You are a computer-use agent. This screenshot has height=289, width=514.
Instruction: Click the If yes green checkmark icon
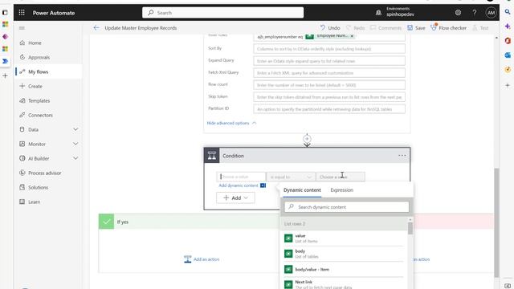(106, 222)
